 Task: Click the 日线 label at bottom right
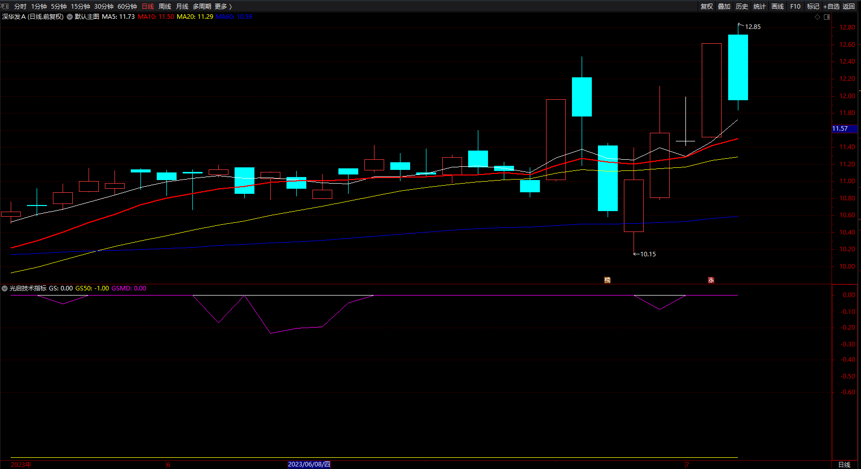(x=844, y=464)
